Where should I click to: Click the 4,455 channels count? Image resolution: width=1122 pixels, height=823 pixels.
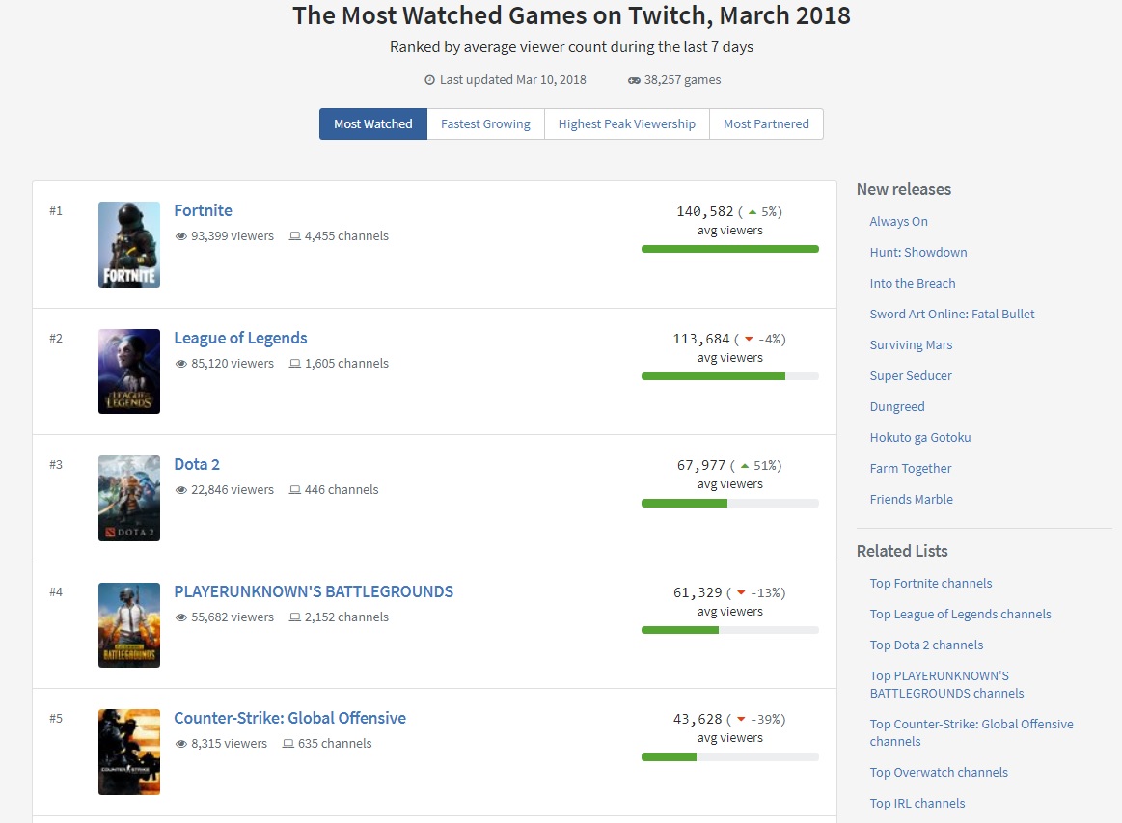(x=346, y=236)
